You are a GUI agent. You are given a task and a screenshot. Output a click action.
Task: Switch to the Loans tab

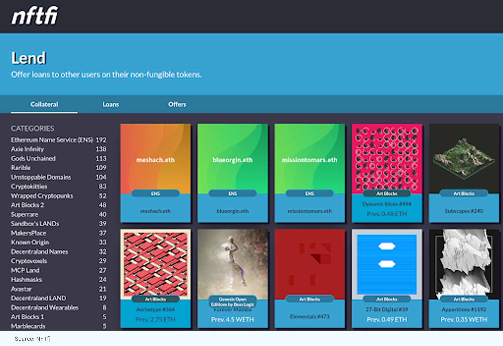click(x=111, y=104)
